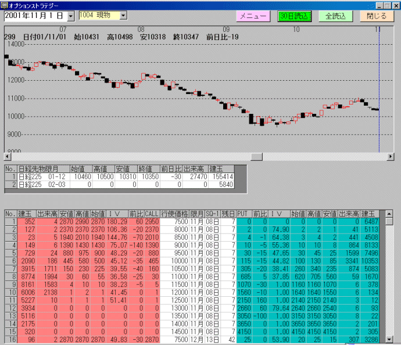The height and width of the screenshot is (345, 401).
Task: Select futures row 日経225 02-03
Action: (119, 185)
